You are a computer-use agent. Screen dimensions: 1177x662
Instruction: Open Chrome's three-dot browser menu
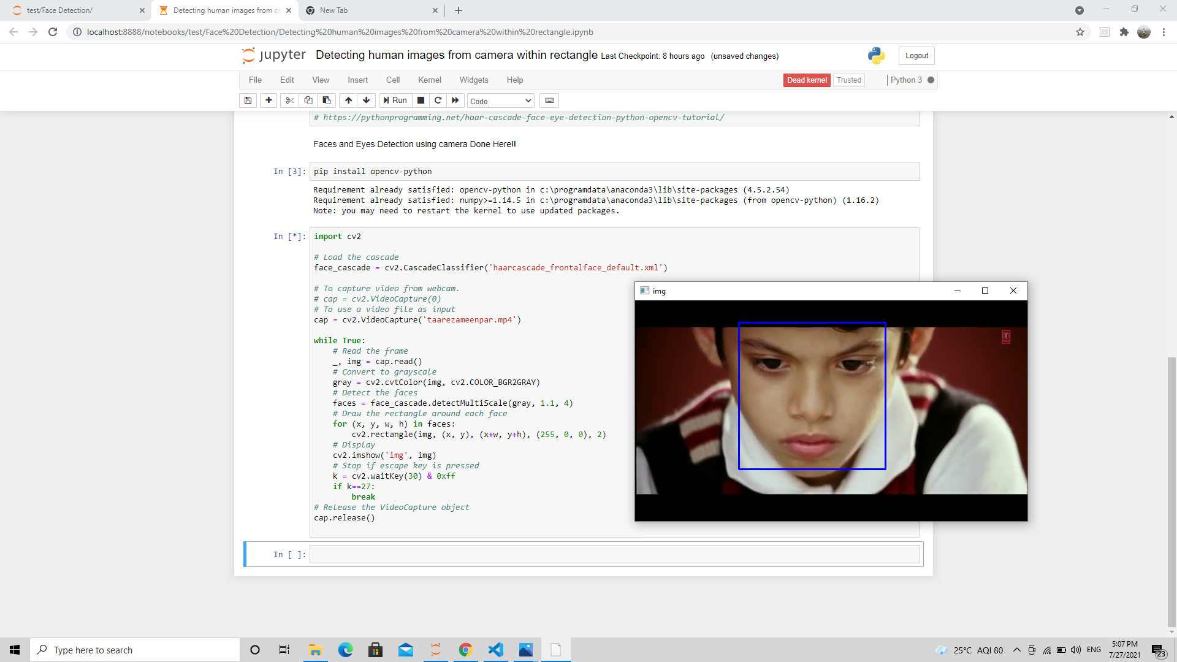coord(1164,32)
